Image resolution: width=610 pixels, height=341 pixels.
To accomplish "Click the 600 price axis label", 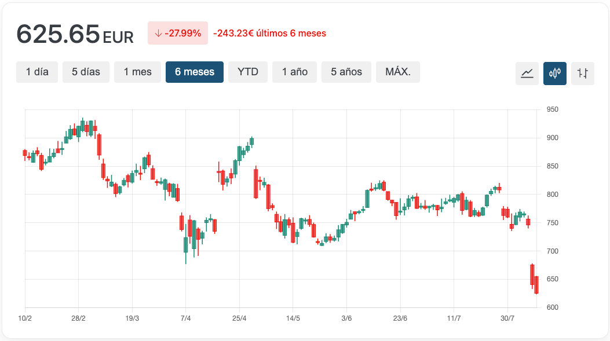I will pos(553,307).
